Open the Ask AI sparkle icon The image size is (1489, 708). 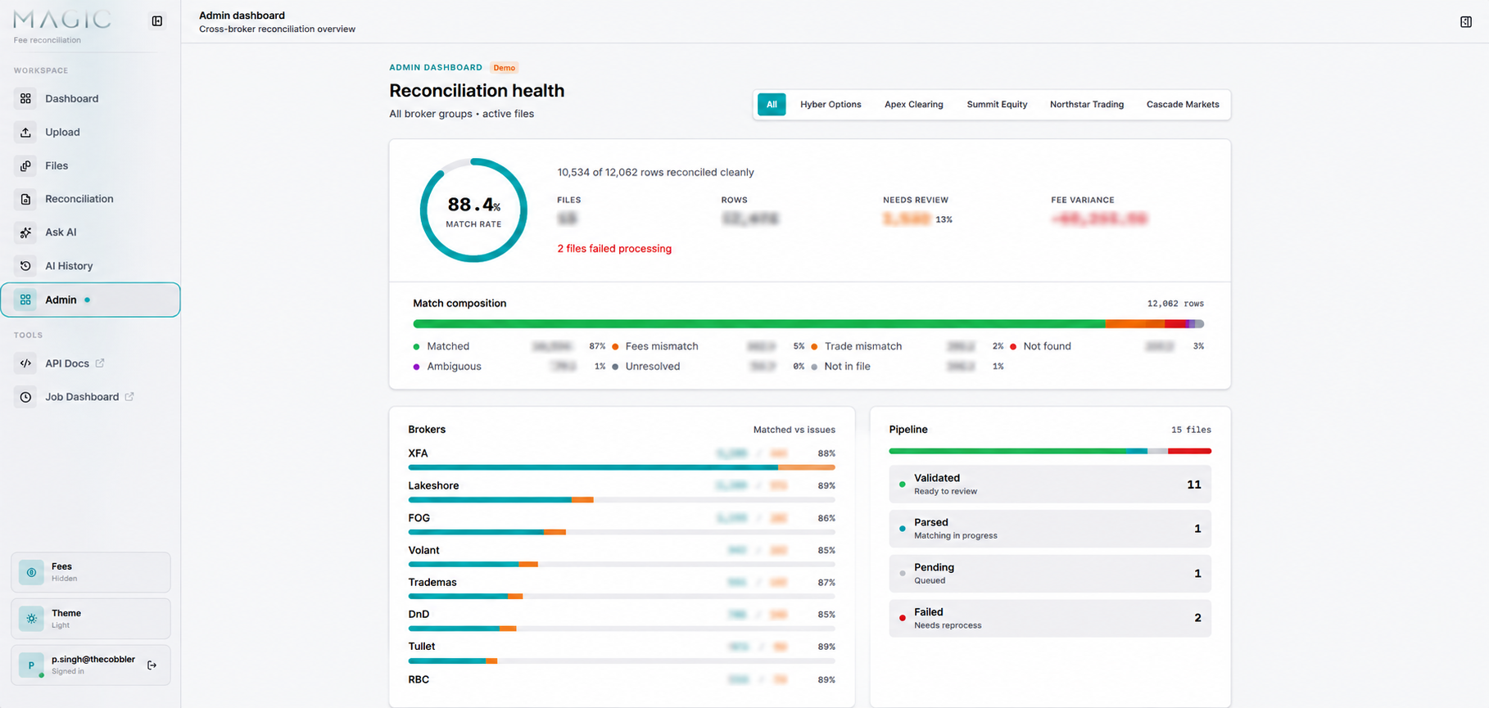[x=25, y=232]
